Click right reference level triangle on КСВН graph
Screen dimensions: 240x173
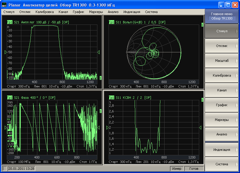(x=200, y=127)
